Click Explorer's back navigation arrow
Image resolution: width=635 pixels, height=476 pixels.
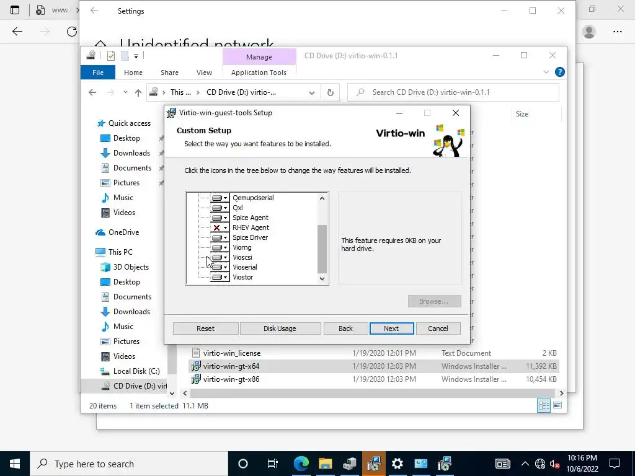[x=92, y=92]
